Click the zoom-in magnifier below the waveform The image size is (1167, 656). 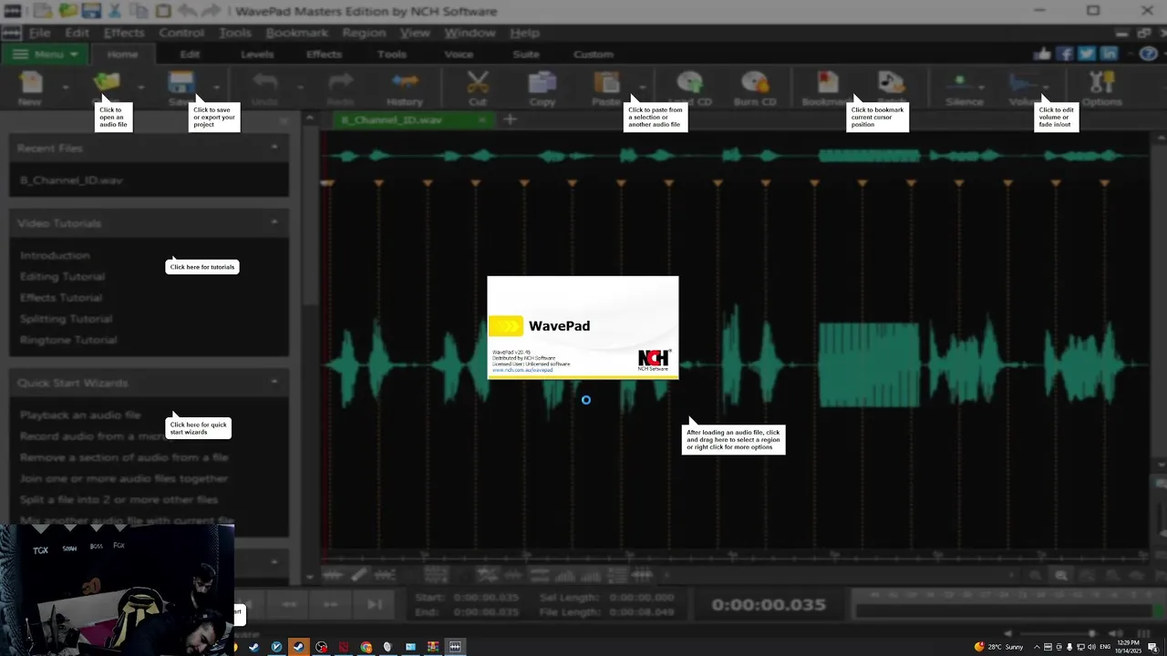pos(1061,575)
